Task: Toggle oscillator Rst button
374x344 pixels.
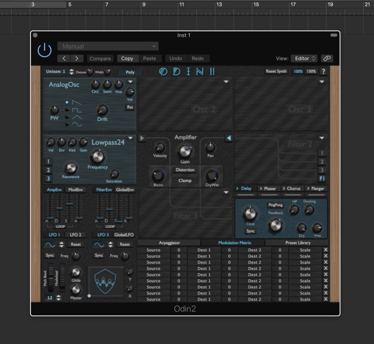Action: point(130,107)
